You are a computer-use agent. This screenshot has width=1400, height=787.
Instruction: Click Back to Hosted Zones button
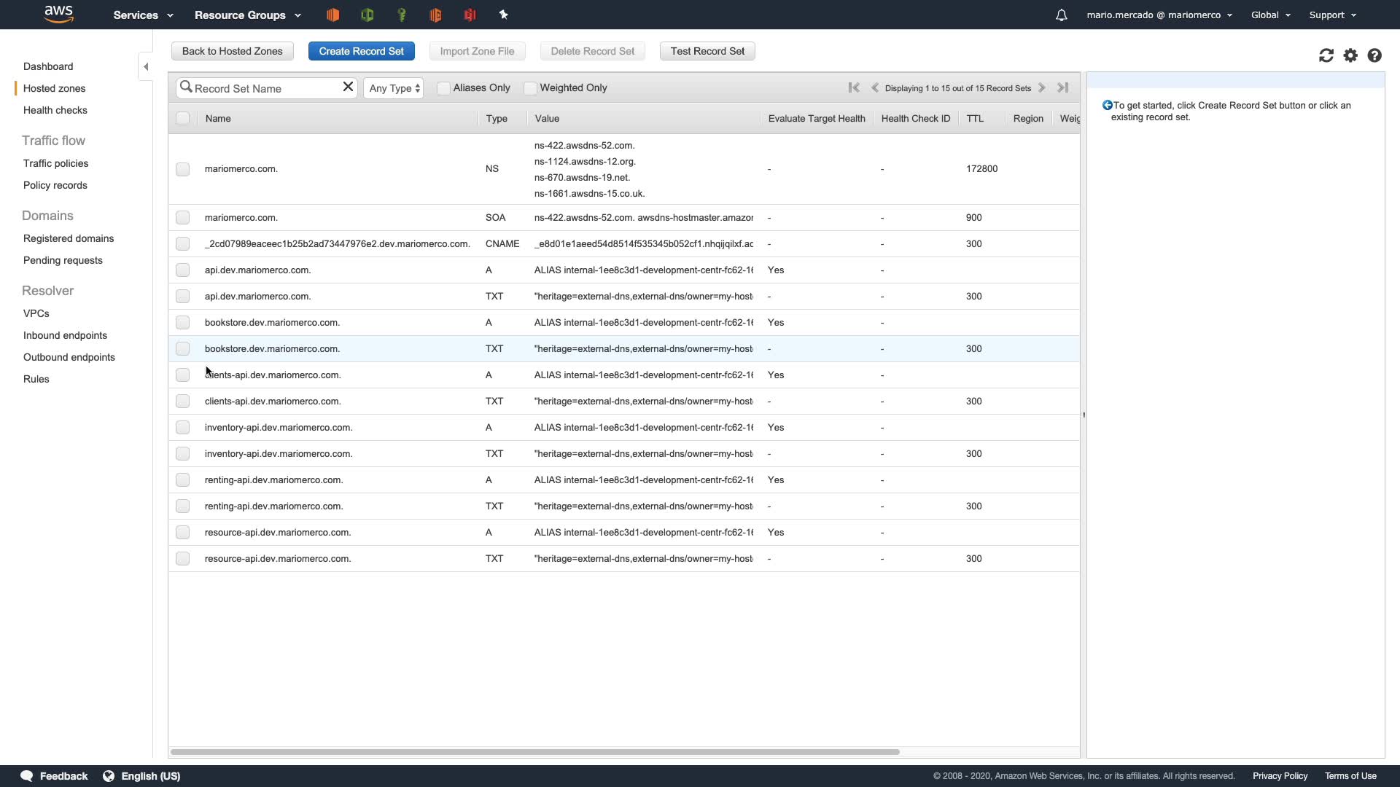click(x=232, y=51)
